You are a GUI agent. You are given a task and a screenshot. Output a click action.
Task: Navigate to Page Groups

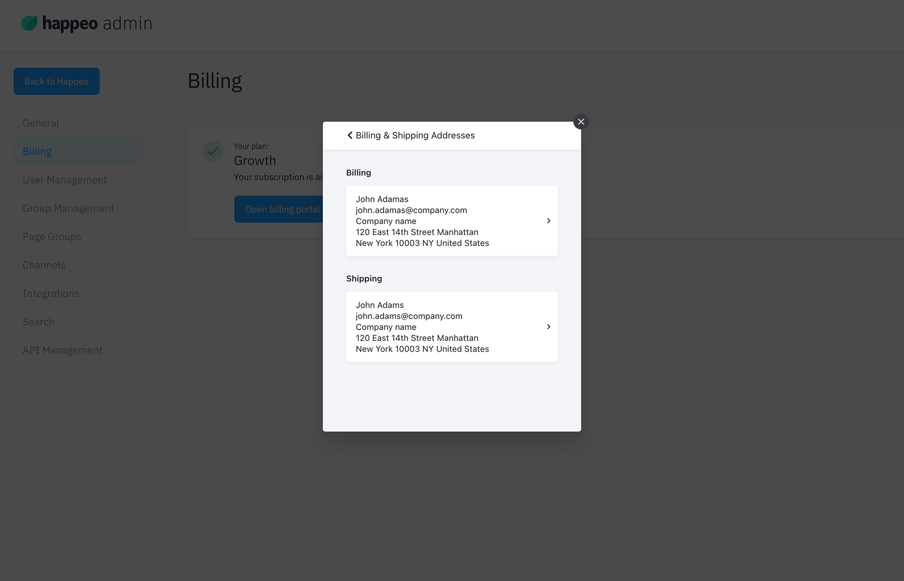tap(52, 236)
